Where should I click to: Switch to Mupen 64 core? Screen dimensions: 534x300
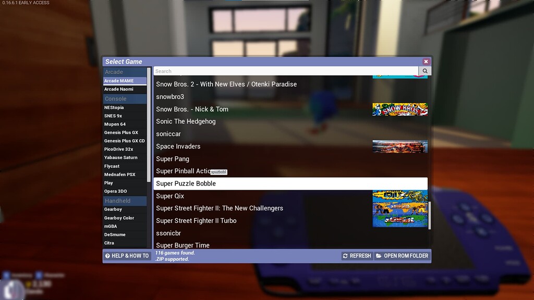[115, 124]
